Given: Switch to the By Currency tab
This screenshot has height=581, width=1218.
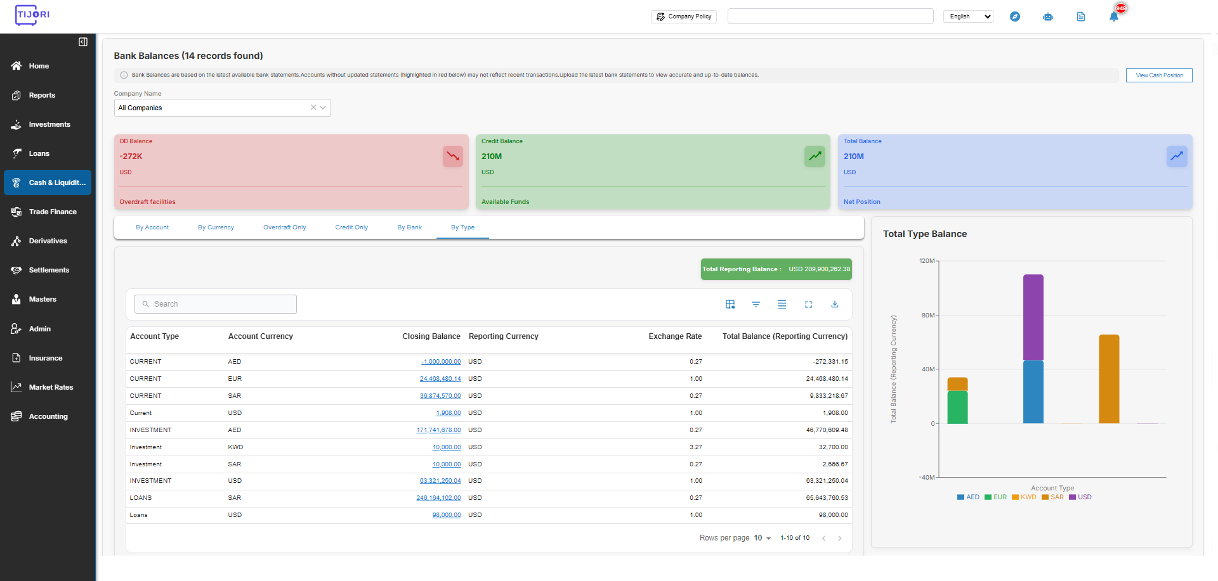Looking at the screenshot, I should point(216,227).
